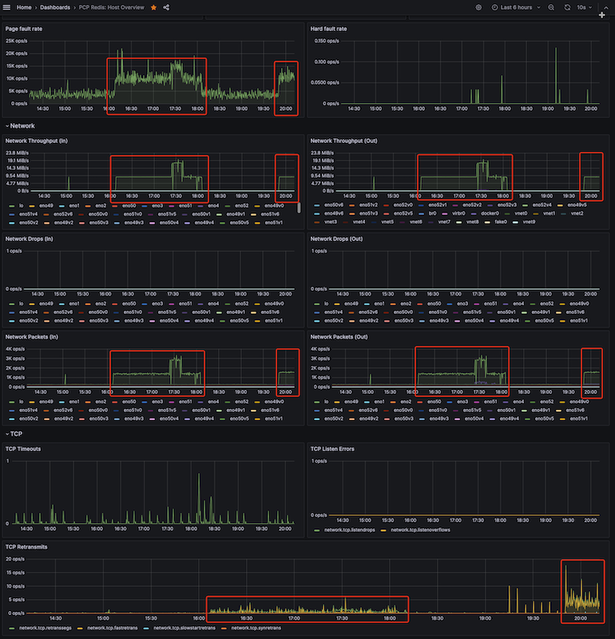Toggle lo series in Throughput (In) legend
615x639 pixels.
pyautogui.click(x=21, y=206)
